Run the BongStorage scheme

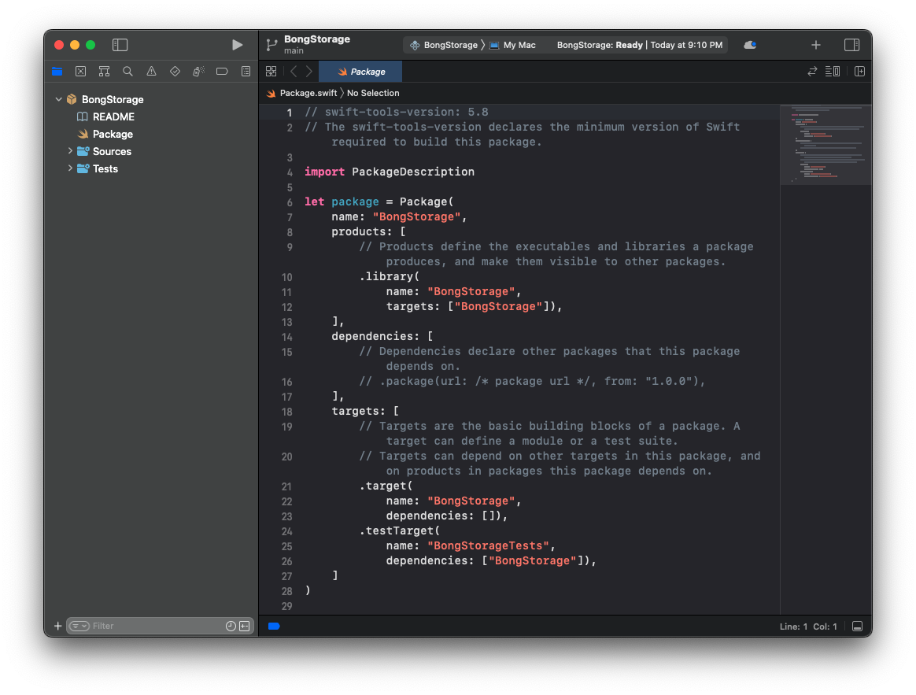point(237,45)
